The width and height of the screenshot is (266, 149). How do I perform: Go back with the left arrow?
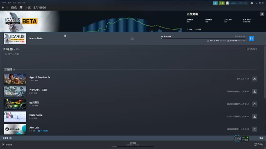click(x=3, y=8)
